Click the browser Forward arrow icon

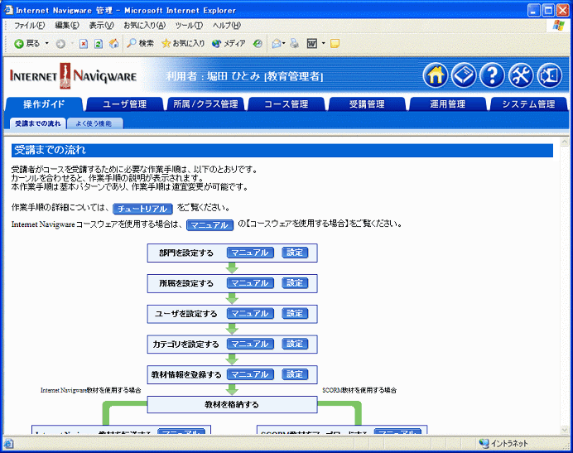click(60, 44)
